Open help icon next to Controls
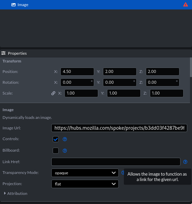192x204 pixels. click(65, 139)
